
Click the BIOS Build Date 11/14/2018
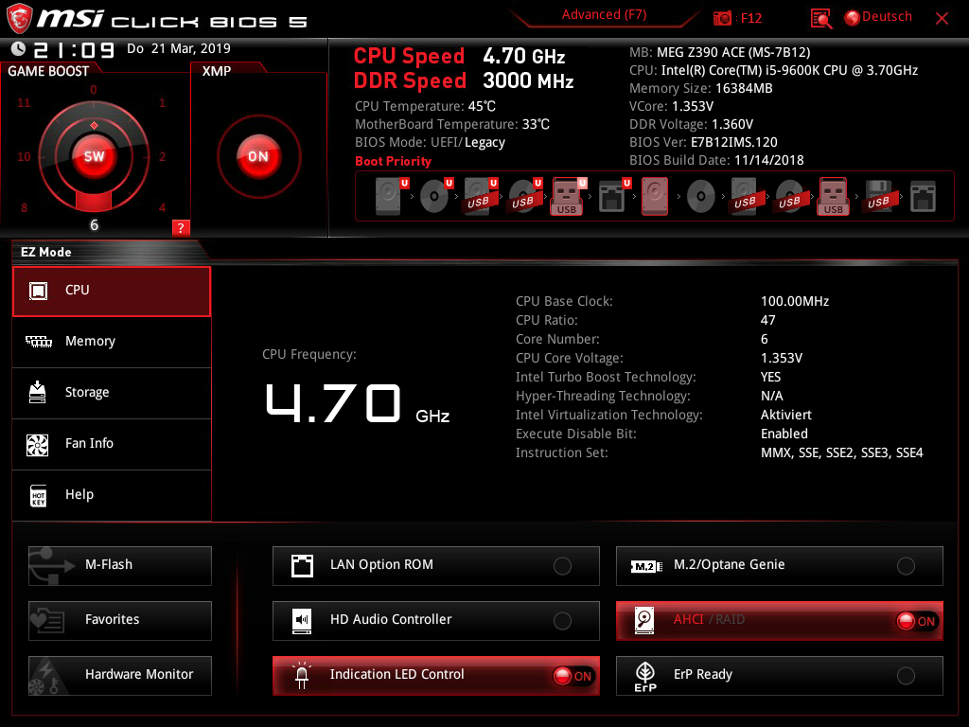tap(768, 160)
